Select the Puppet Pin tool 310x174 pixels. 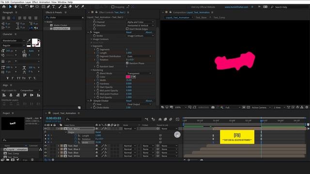click(x=83, y=7)
